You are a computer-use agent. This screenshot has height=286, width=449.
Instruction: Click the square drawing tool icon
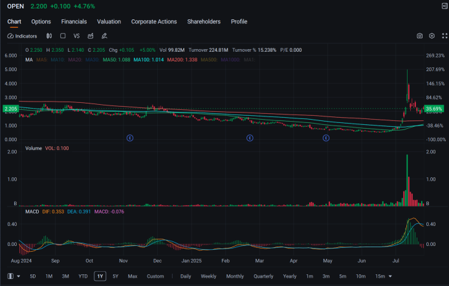(x=63, y=36)
